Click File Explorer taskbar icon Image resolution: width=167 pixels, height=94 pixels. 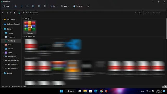(85, 91)
